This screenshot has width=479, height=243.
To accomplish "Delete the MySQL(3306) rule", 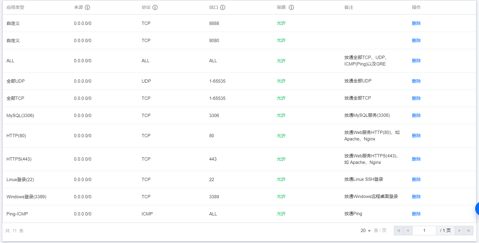I will click(x=416, y=116).
